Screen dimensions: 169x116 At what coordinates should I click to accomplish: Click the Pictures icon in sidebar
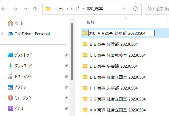(10, 87)
